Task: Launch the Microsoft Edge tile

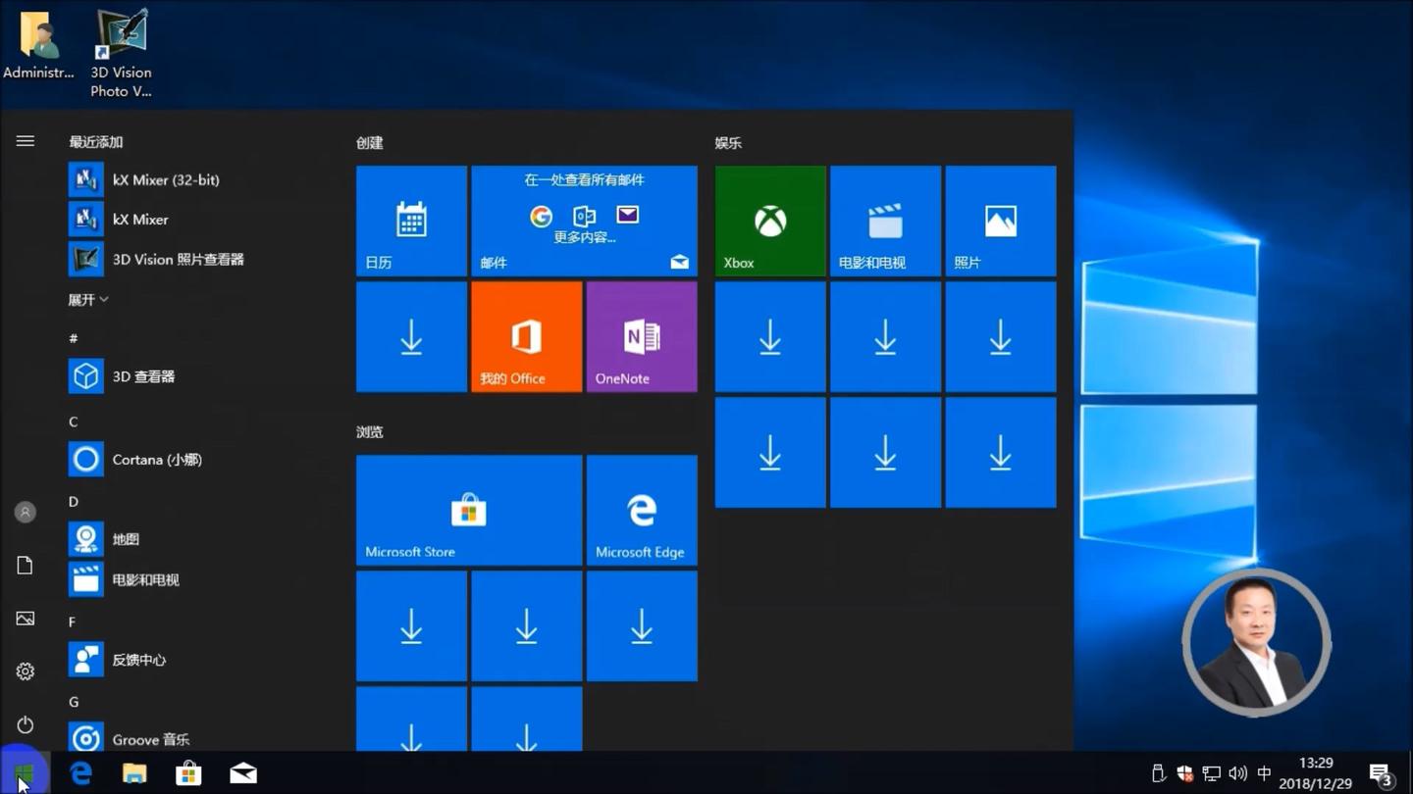Action: pyautogui.click(x=642, y=510)
